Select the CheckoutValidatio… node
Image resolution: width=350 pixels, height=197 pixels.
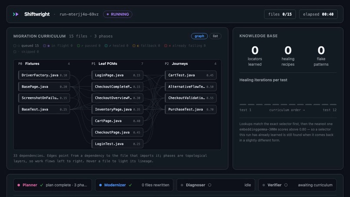click(x=191, y=98)
